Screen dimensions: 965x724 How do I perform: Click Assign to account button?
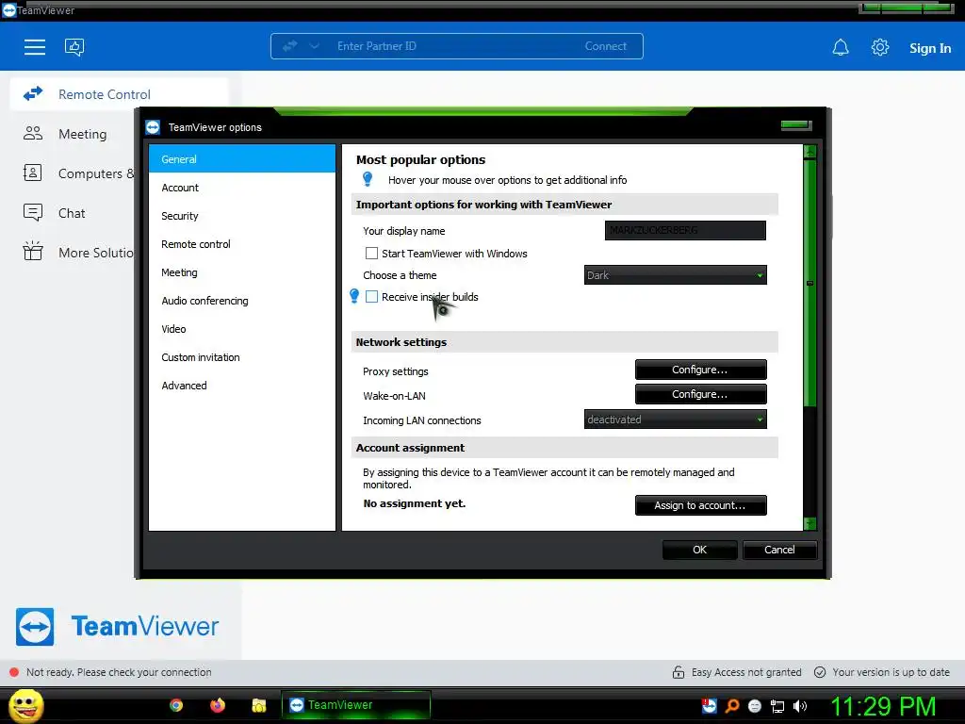pyautogui.click(x=700, y=505)
